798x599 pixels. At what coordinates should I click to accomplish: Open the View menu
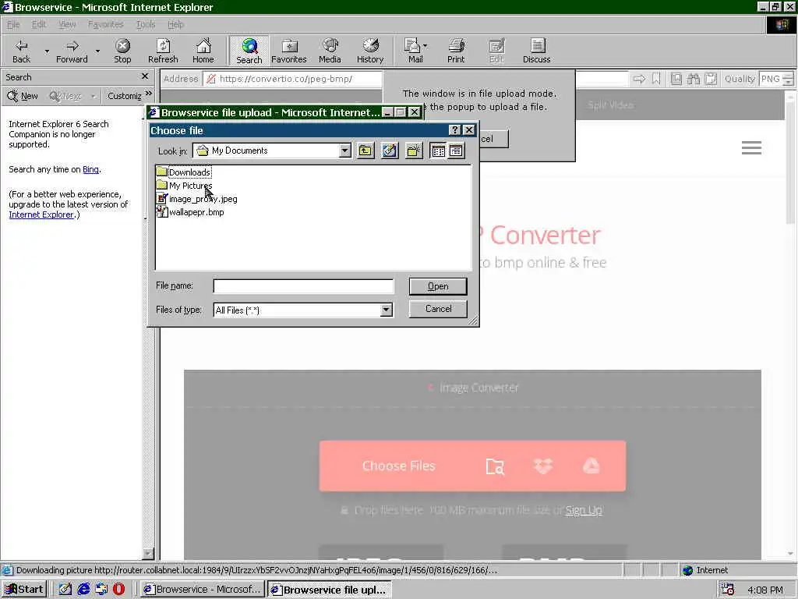point(67,24)
